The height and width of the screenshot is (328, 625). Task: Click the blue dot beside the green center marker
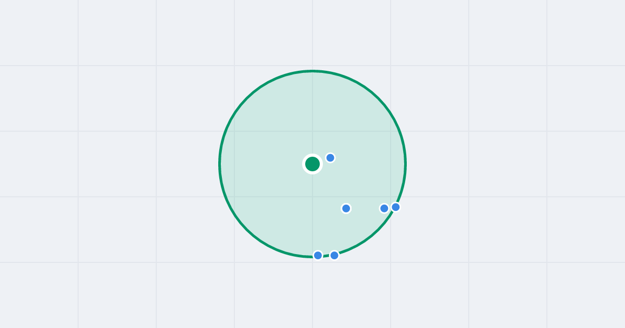click(330, 158)
